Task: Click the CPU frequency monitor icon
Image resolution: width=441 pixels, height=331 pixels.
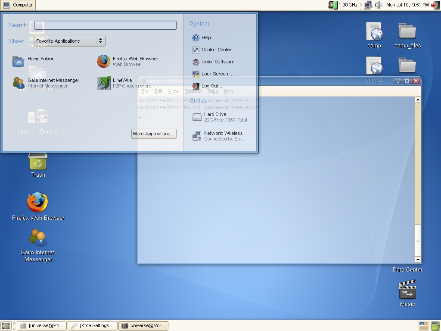Action: pyautogui.click(x=333, y=5)
